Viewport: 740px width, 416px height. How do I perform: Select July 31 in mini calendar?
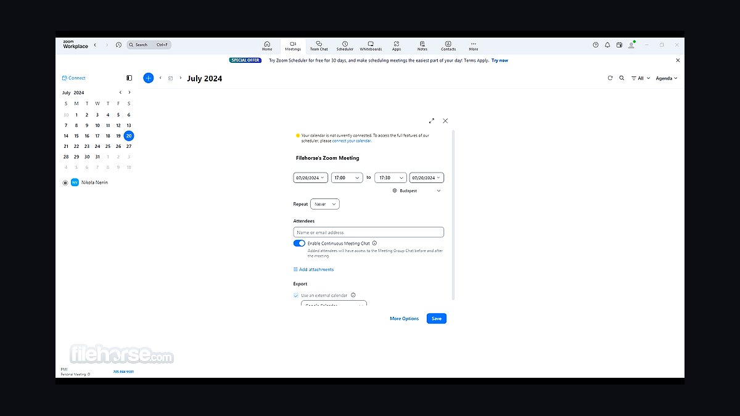(x=97, y=157)
